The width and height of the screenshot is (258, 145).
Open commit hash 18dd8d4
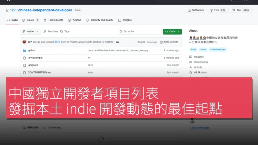point(141,42)
